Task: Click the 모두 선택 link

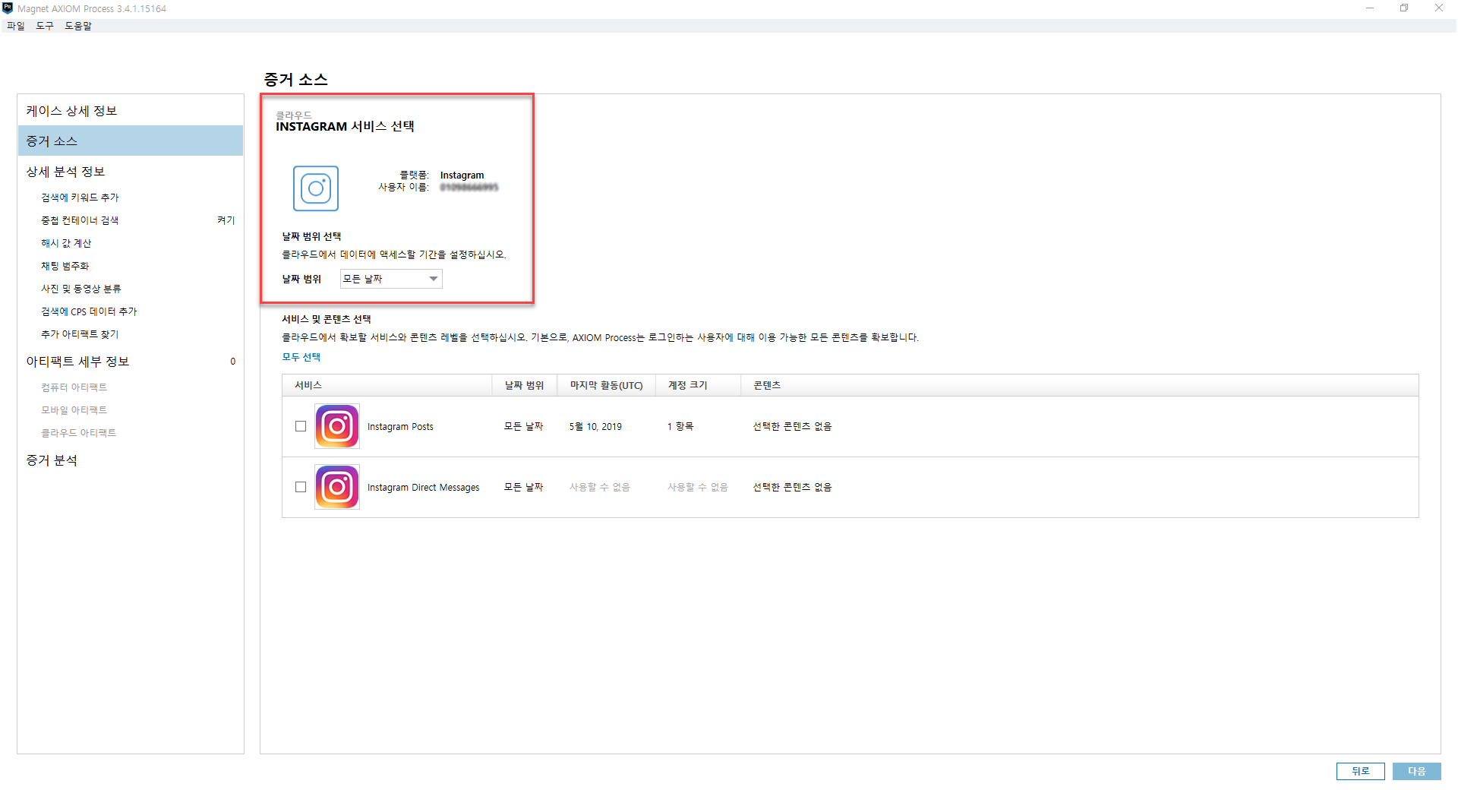Action: pyautogui.click(x=301, y=357)
